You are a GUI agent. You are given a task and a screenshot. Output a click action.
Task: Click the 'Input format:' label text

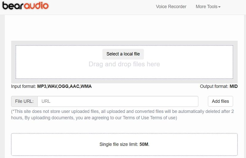(24, 86)
